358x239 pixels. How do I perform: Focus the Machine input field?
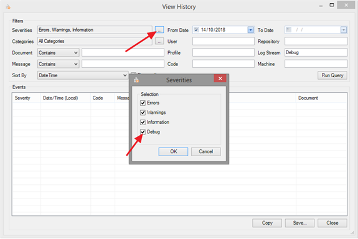pos(316,64)
